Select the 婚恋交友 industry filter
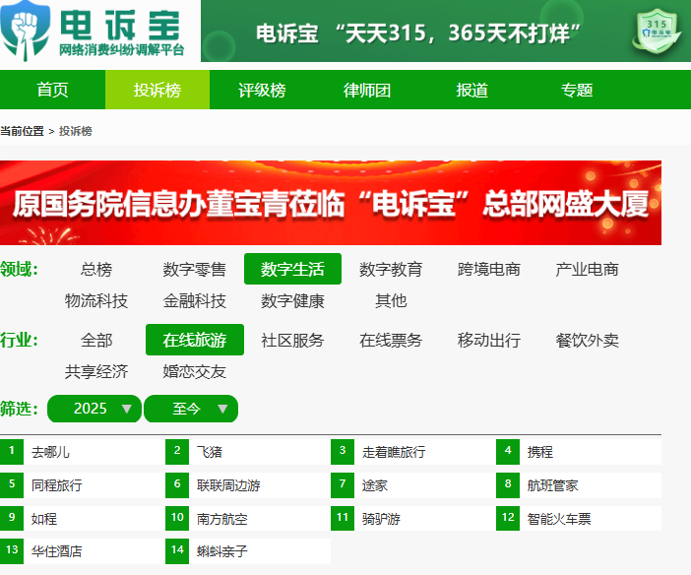Screen dimensions: 691x575 (x=194, y=371)
